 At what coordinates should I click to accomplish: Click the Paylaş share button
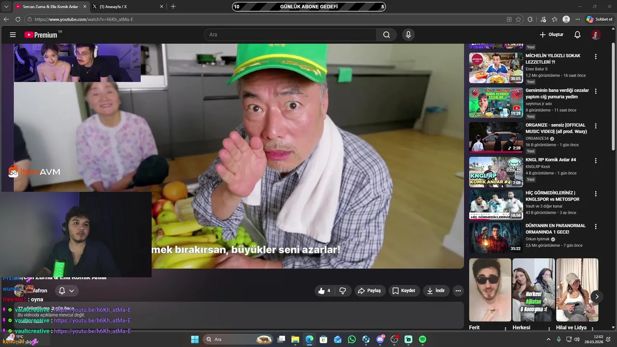(x=369, y=291)
